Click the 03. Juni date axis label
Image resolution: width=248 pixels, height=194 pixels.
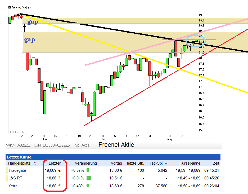tap(45, 138)
